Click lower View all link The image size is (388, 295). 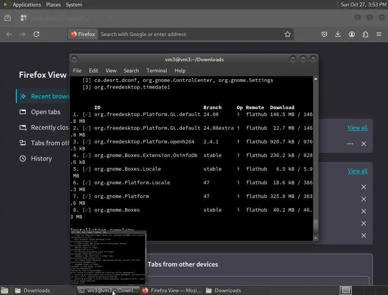357,171
